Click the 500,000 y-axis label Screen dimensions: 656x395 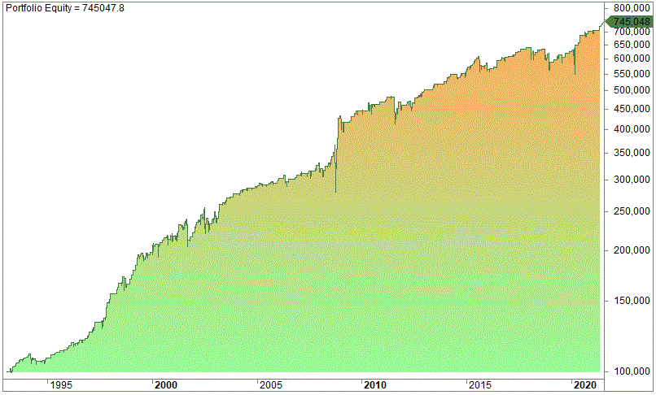click(632, 90)
